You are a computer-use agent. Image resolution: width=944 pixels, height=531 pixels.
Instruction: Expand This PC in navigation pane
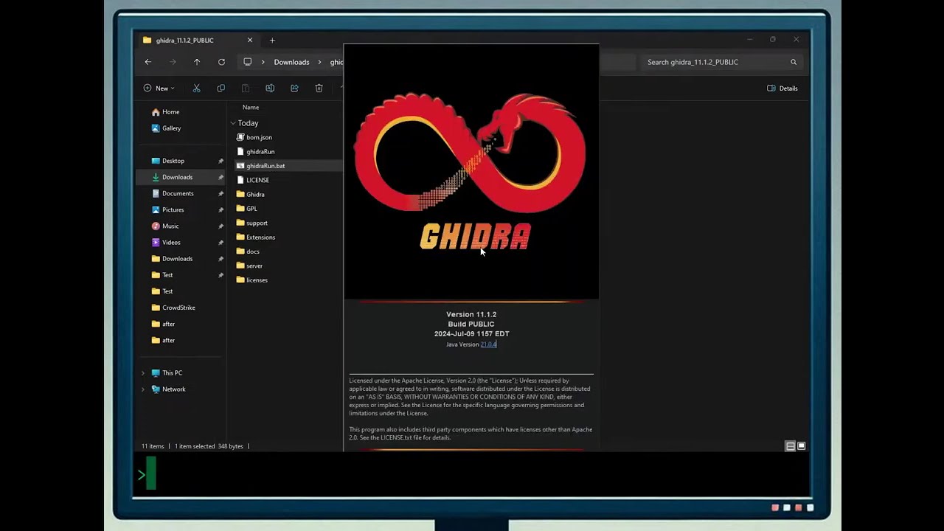(x=143, y=373)
